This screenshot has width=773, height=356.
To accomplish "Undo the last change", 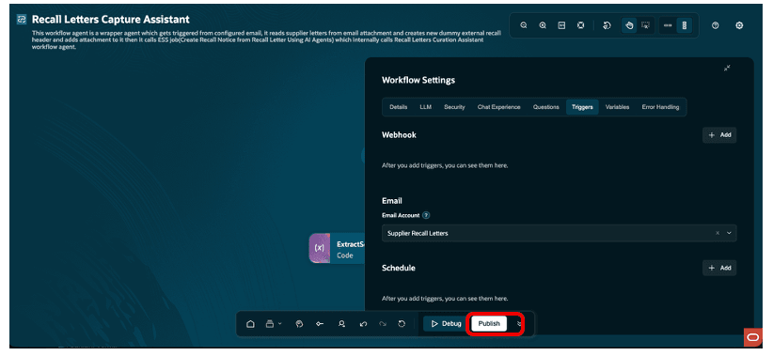I will click(x=363, y=324).
